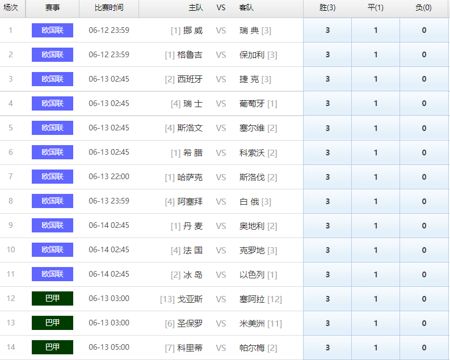
Task: Choose loss (0) for 圣保罗 vs 米美洲
Action: pos(424,323)
